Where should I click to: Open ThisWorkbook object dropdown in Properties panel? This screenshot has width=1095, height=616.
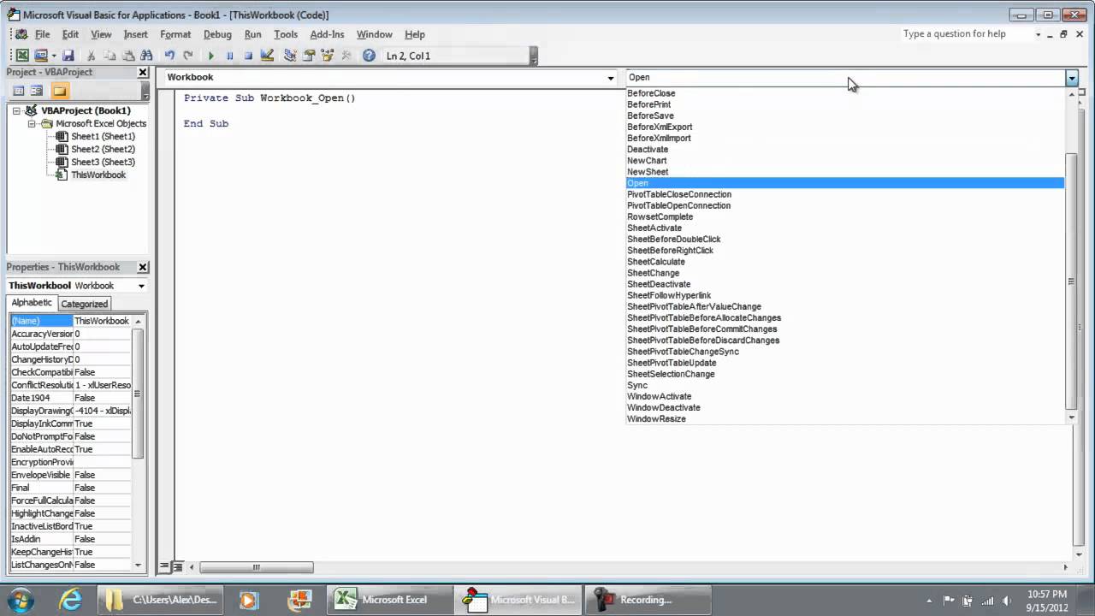pyautogui.click(x=141, y=286)
